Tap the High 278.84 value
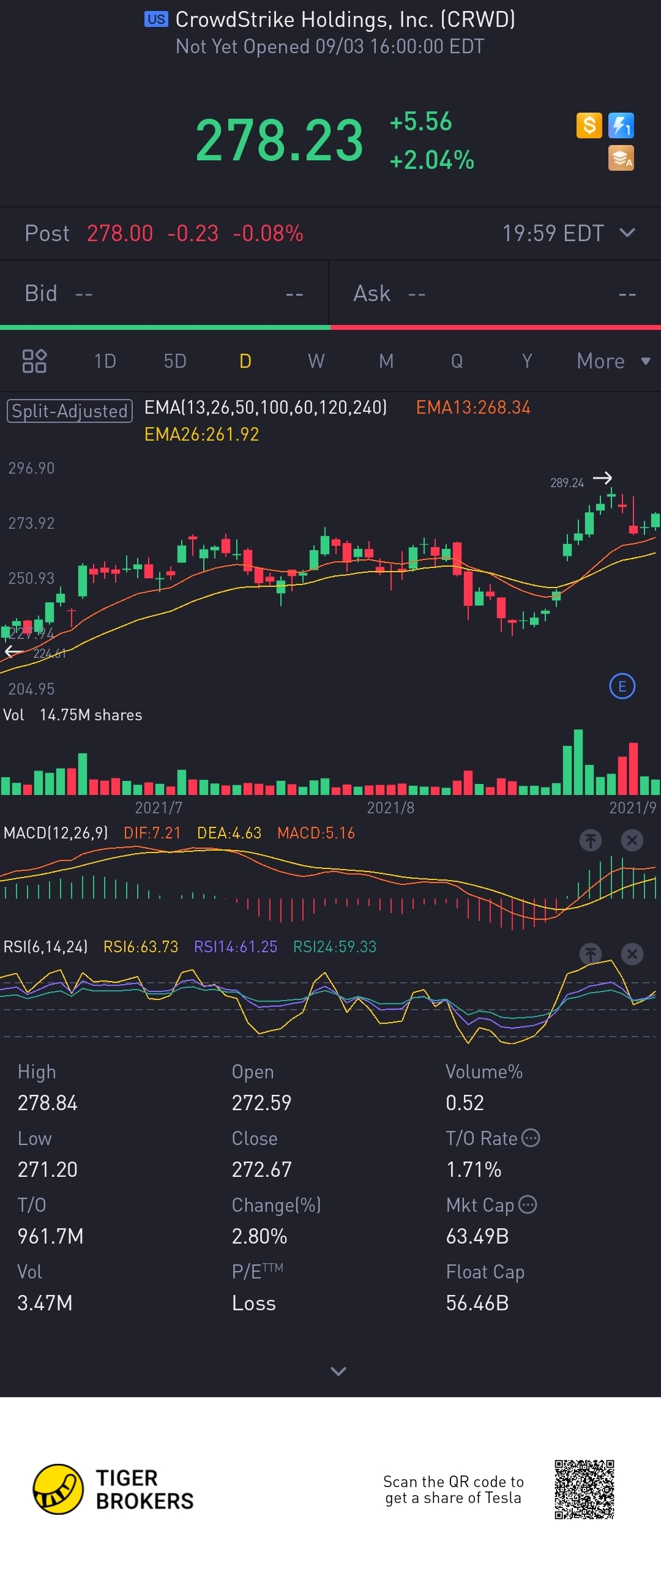The image size is (661, 1582). coord(47,1103)
